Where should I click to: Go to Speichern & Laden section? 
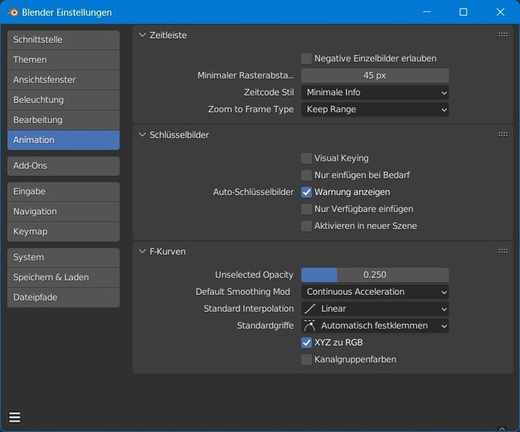(x=63, y=277)
